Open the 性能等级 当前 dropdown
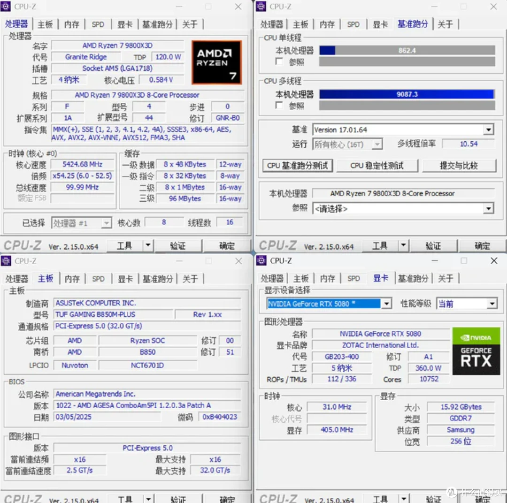The height and width of the screenshot is (503, 507). point(492,304)
